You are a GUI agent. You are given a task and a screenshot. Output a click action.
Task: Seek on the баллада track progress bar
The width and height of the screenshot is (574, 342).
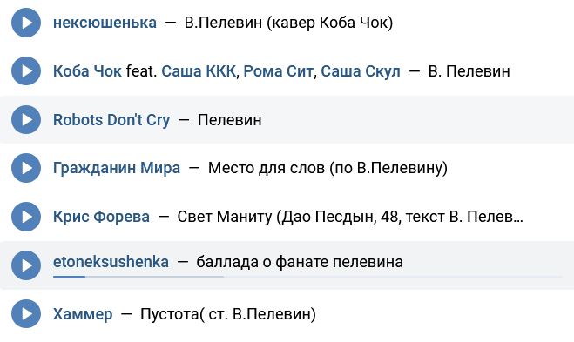(x=307, y=278)
